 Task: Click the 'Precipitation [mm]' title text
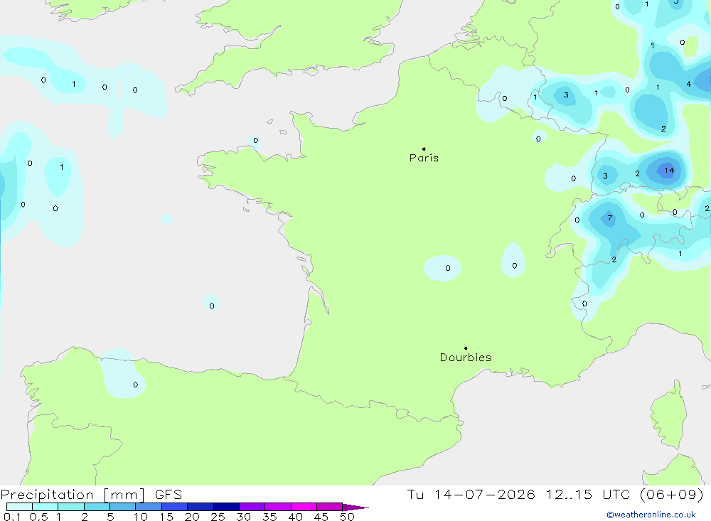coord(73,495)
